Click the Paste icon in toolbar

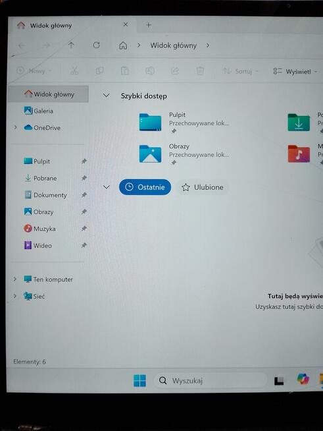124,71
